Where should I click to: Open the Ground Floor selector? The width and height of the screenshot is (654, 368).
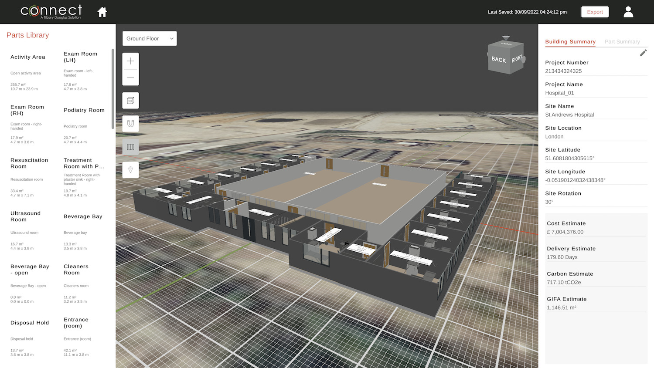coord(148,38)
